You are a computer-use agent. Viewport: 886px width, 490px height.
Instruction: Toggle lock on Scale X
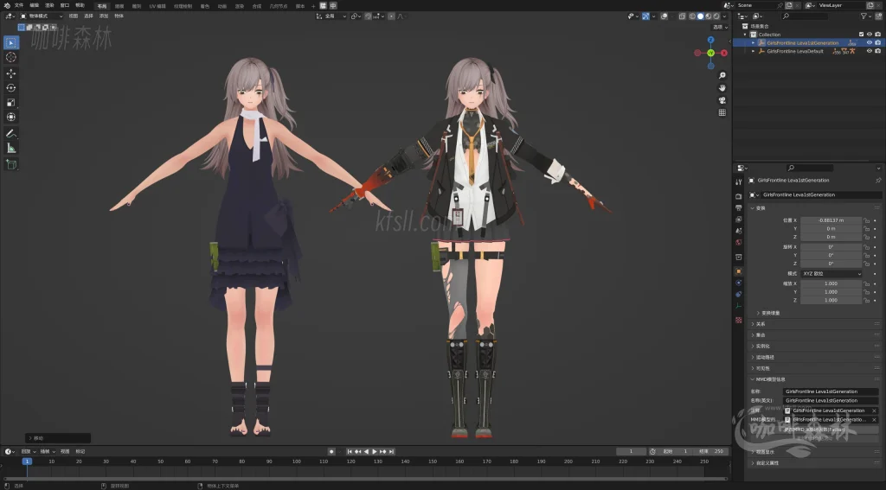(x=867, y=284)
